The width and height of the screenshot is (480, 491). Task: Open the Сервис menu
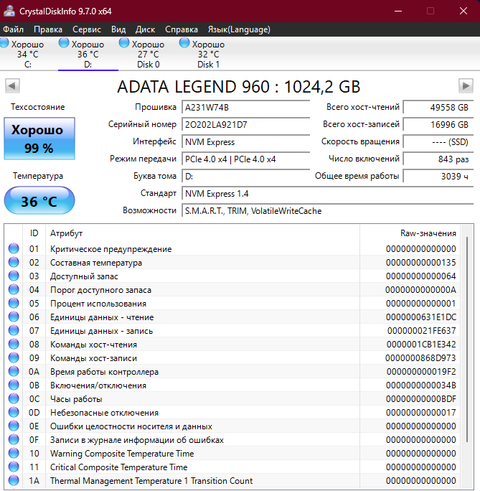click(x=87, y=29)
